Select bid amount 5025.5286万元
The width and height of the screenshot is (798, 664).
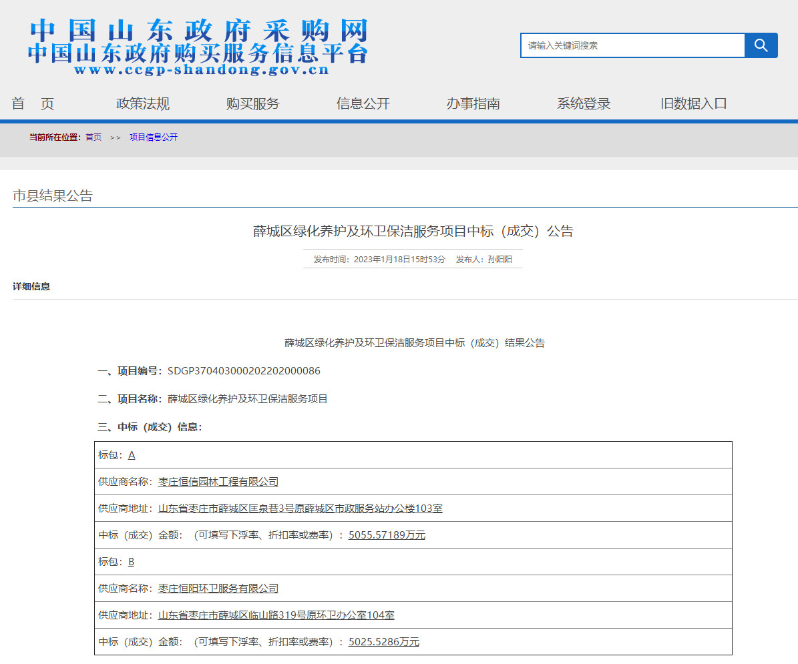(x=384, y=641)
